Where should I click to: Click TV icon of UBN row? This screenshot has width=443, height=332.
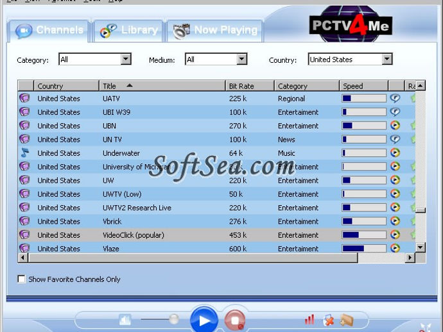tap(25, 125)
